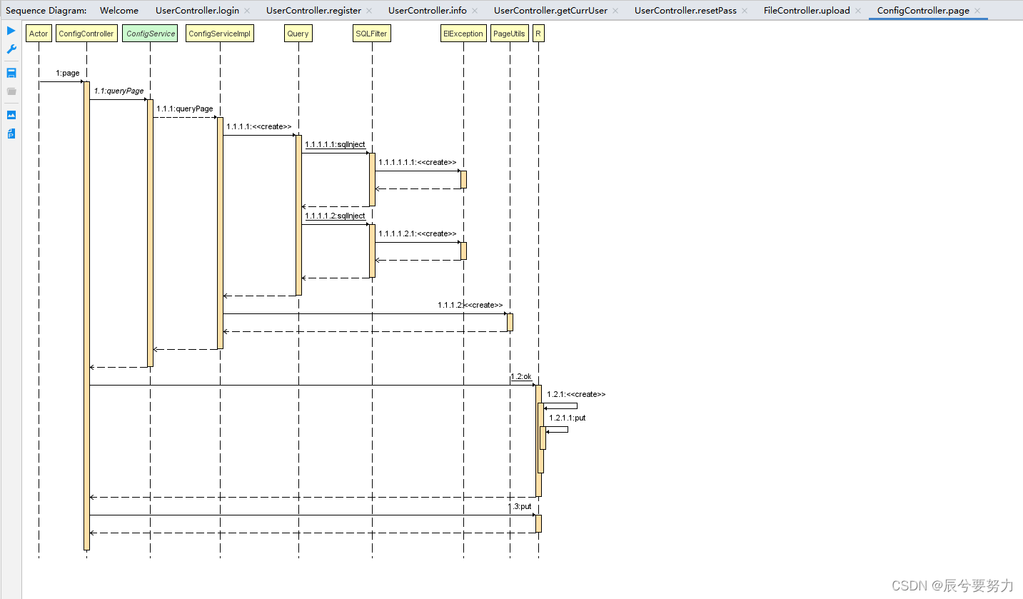1023x599 pixels.
Task: Select the R participant box
Action: coord(538,34)
